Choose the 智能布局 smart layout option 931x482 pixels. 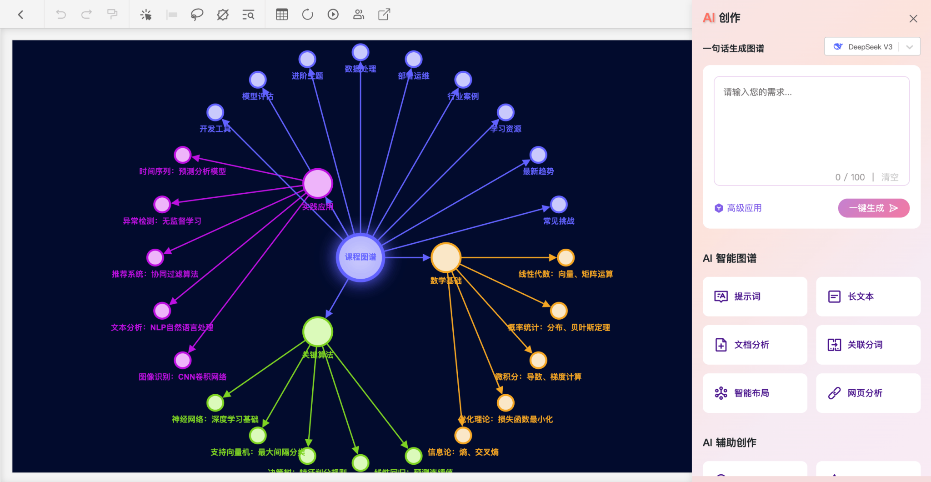755,393
